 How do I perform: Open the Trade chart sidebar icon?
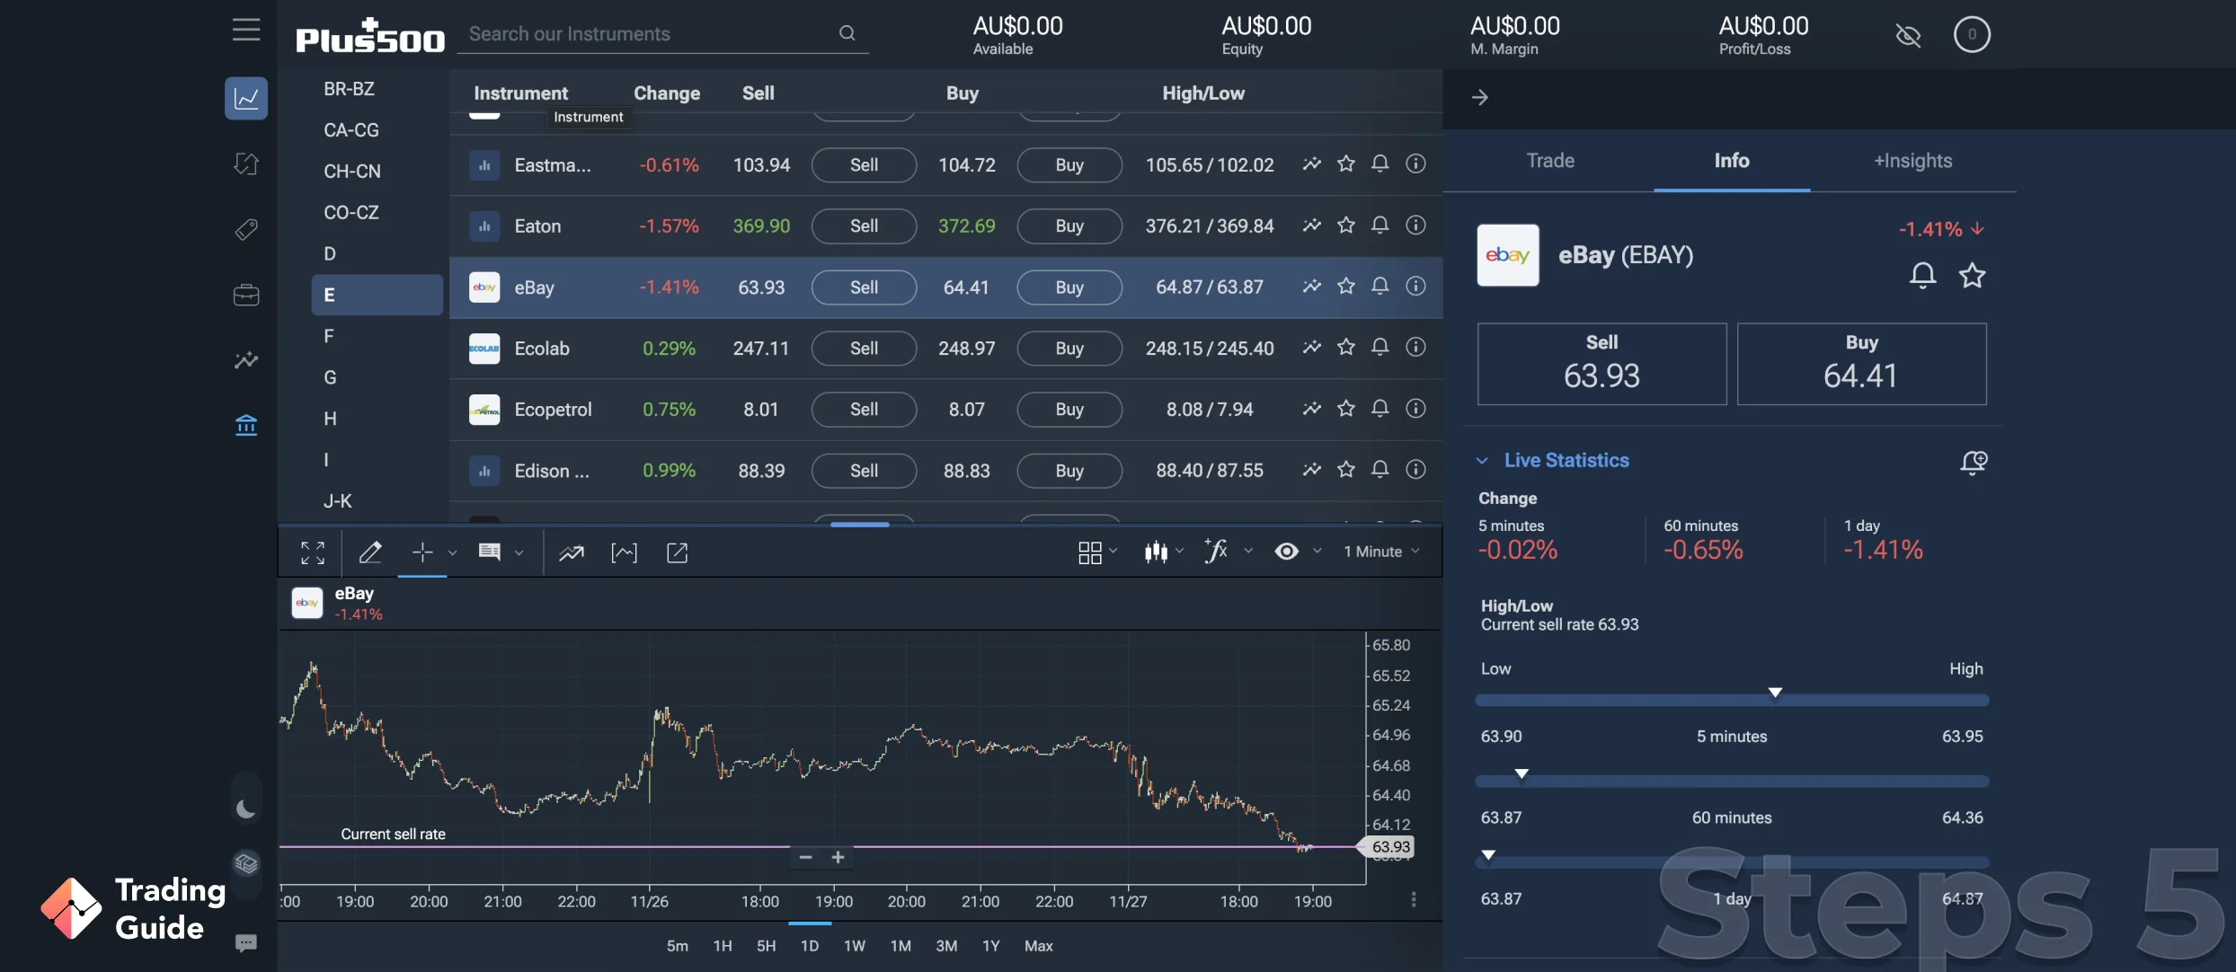click(246, 98)
